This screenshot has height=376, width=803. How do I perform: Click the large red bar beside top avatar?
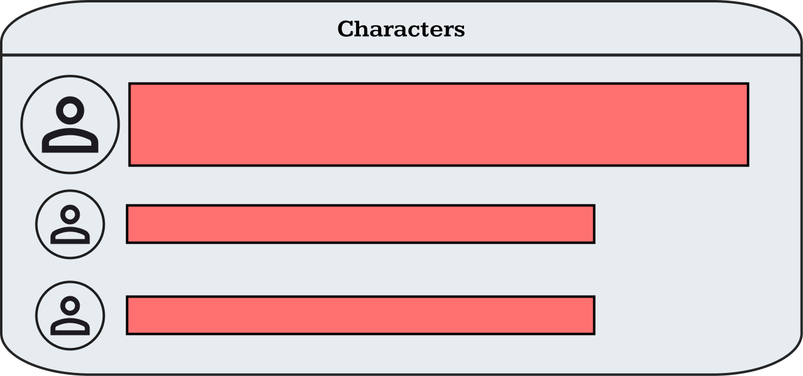(438, 124)
